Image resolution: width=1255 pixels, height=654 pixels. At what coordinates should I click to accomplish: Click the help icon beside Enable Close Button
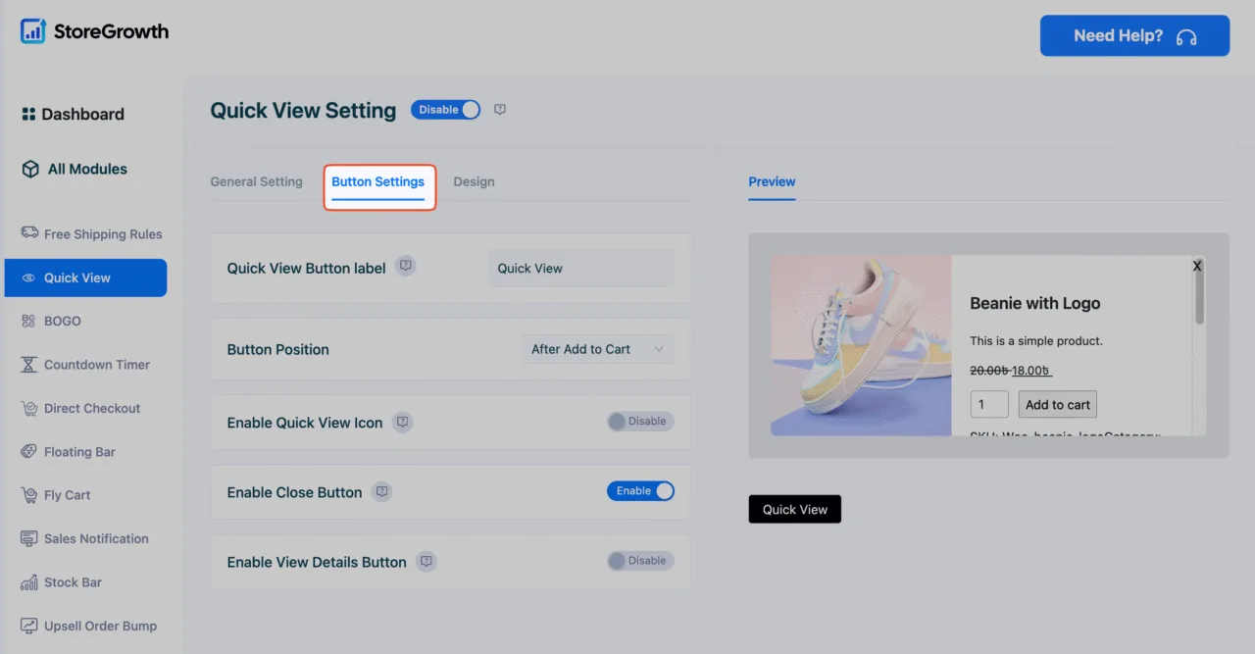click(x=382, y=491)
